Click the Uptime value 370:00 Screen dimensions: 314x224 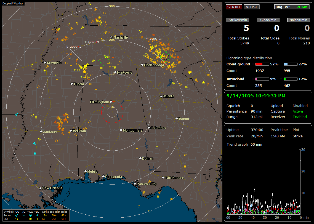coord(257,130)
